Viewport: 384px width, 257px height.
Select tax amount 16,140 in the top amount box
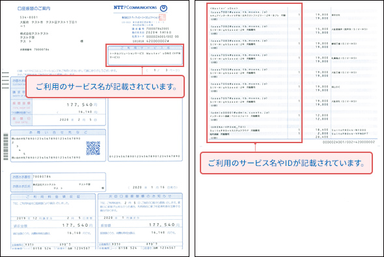click(x=85, y=112)
